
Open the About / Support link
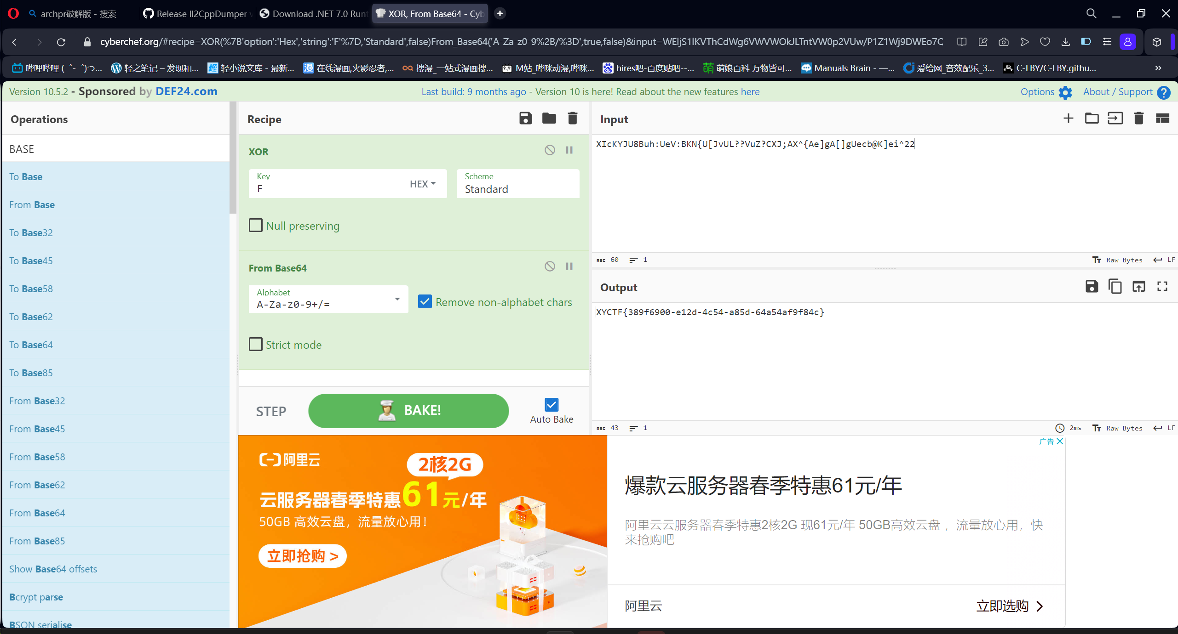coord(1119,91)
